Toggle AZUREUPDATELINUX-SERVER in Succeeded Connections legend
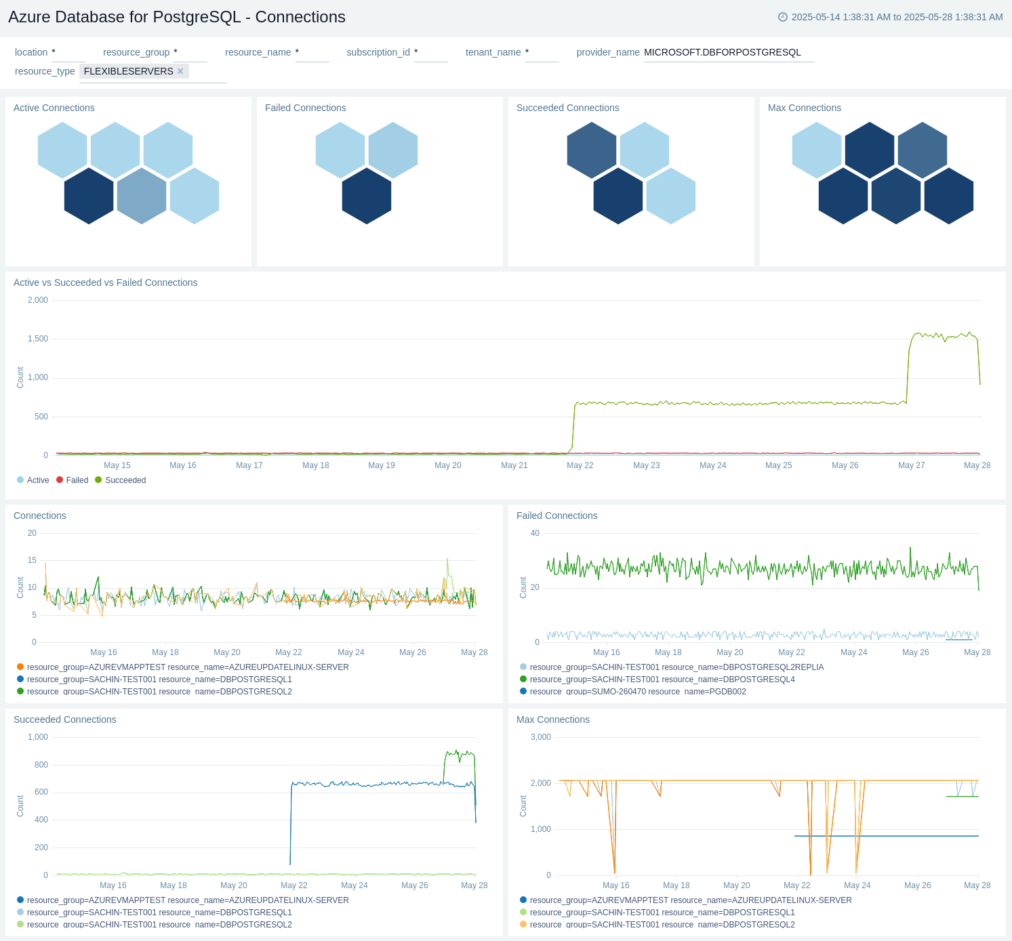 tap(183, 900)
